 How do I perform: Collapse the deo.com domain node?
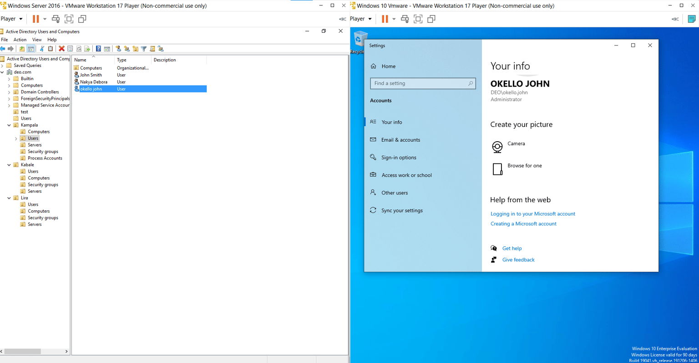pos(2,72)
